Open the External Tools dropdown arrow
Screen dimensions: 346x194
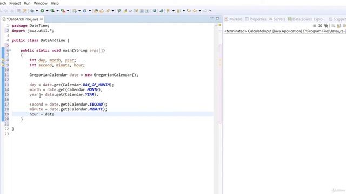click(x=68, y=11)
